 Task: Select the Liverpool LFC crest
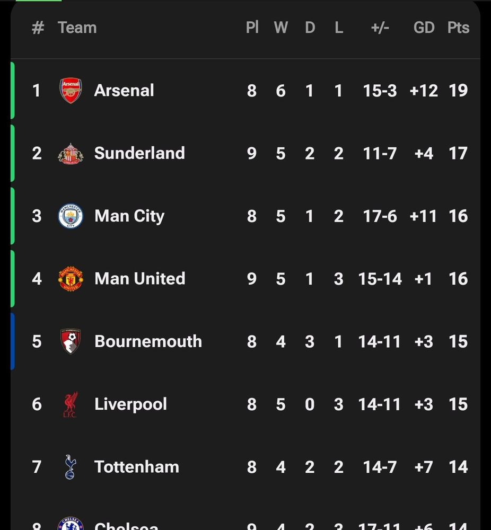pos(71,404)
